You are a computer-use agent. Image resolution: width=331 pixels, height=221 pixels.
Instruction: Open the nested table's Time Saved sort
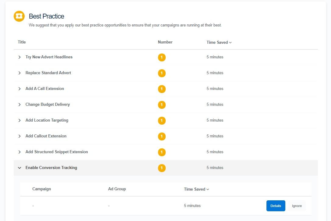196,189
